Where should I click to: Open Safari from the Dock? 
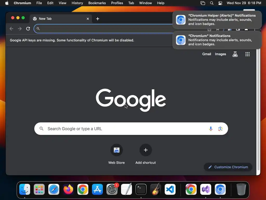(54, 189)
